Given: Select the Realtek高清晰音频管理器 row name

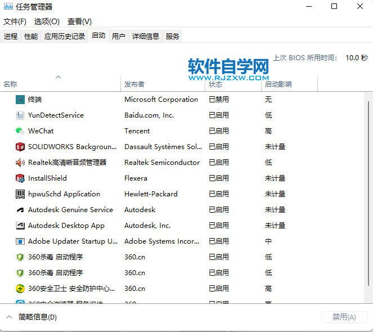Looking at the screenshot, I should coord(68,163).
